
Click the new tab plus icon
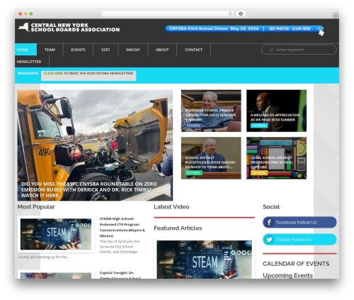pos(336,16)
